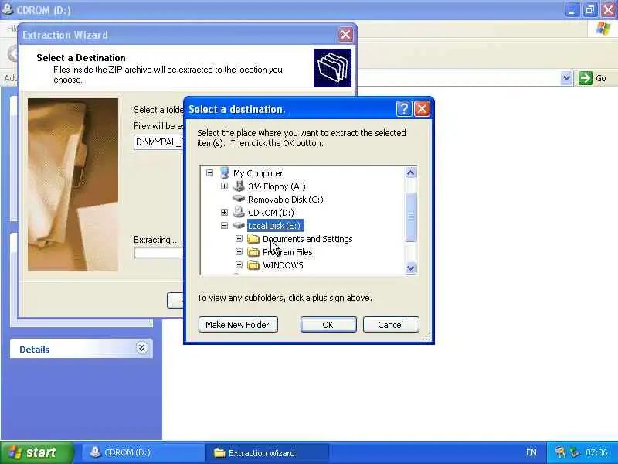Image resolution: width=618 pixels, height=464 pixels.
Task: Select CDROM (D:) label in the tree
Action: pyautogui.click(x=271, y=213)
